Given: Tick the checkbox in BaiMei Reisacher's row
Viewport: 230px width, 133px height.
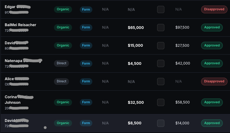Looking at the screenshot, I should (x=161, y=28).
